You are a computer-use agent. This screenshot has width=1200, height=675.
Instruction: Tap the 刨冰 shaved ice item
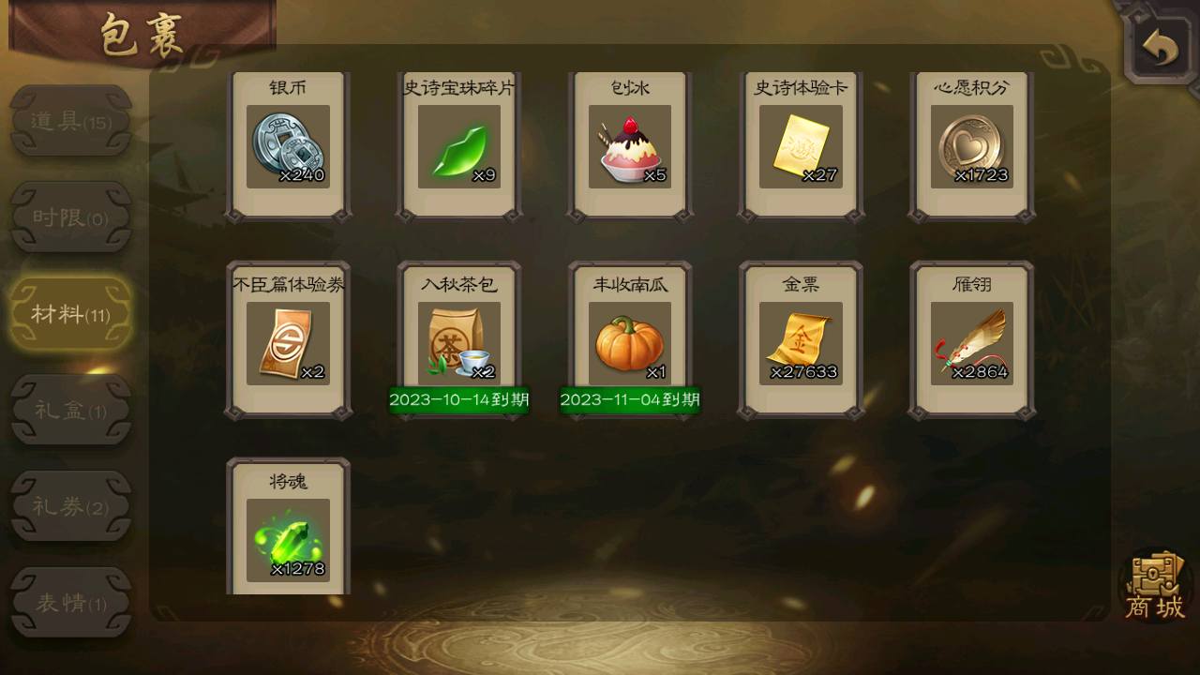click(630, 146)
